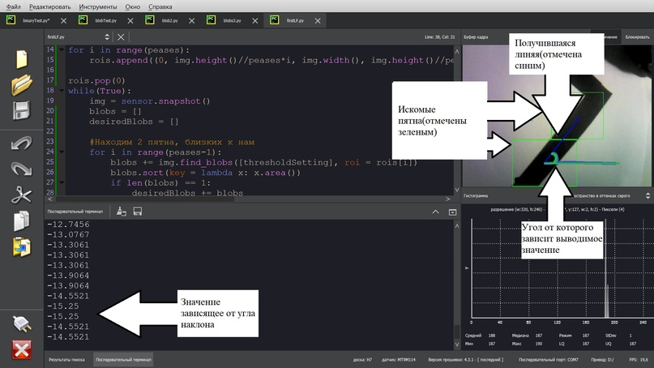The height and width of the screenshot is (368, 654).
Task: Click the датчик: MT9M114 status entry
Action: (399, 360)
